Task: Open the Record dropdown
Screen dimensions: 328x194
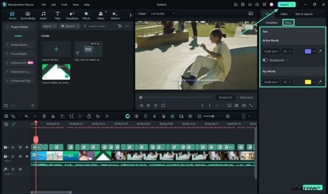Action: 70,26
